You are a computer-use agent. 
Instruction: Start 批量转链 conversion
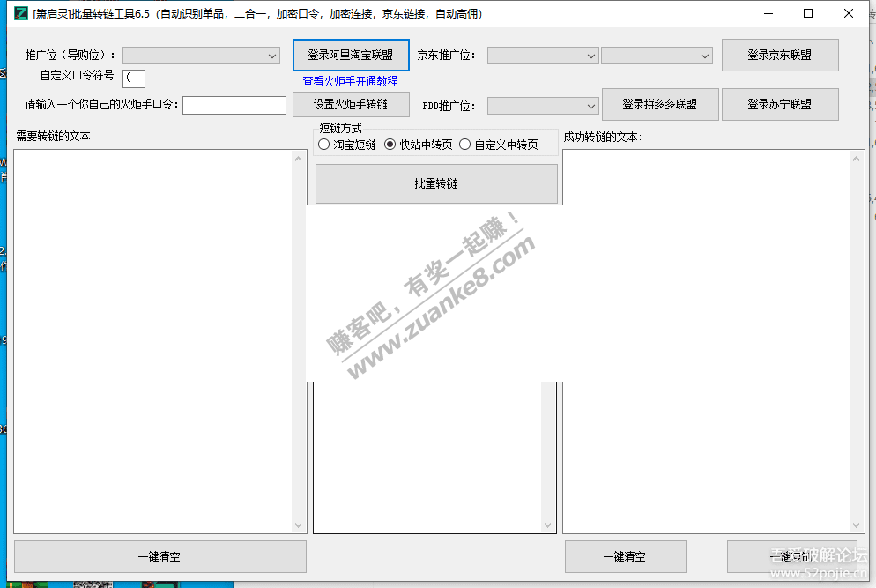[436, 183]
